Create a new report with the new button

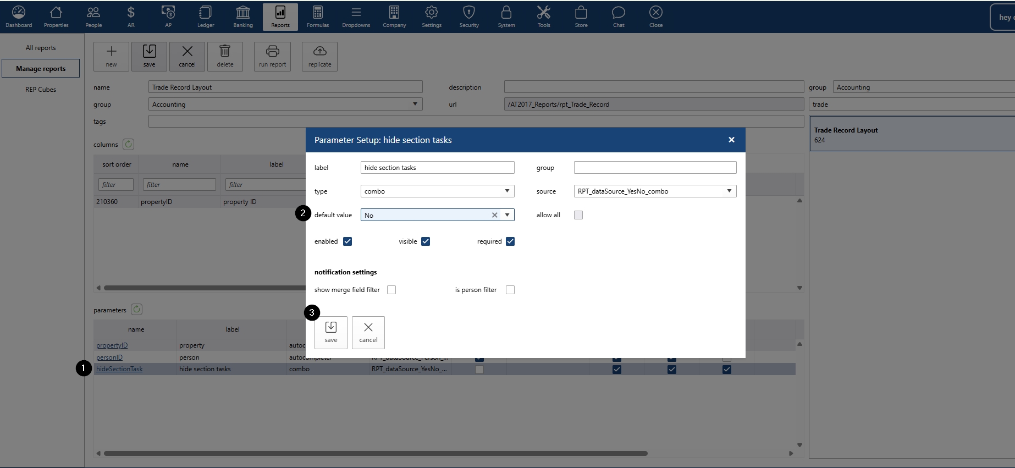[111, 56]
